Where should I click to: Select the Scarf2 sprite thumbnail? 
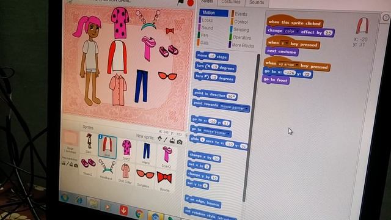click(167, 156)
